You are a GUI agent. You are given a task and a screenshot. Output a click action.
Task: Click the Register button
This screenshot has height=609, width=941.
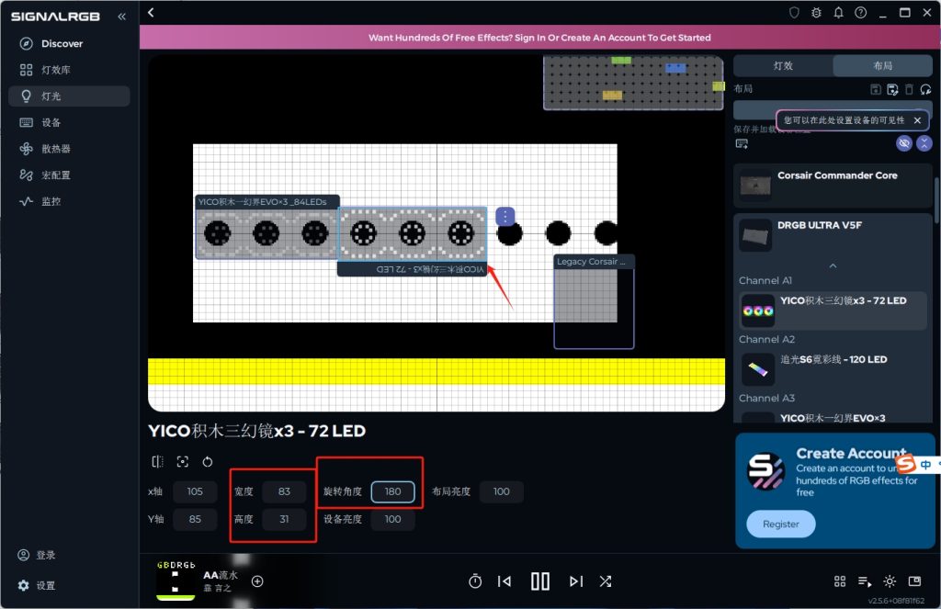pos(781,524)
